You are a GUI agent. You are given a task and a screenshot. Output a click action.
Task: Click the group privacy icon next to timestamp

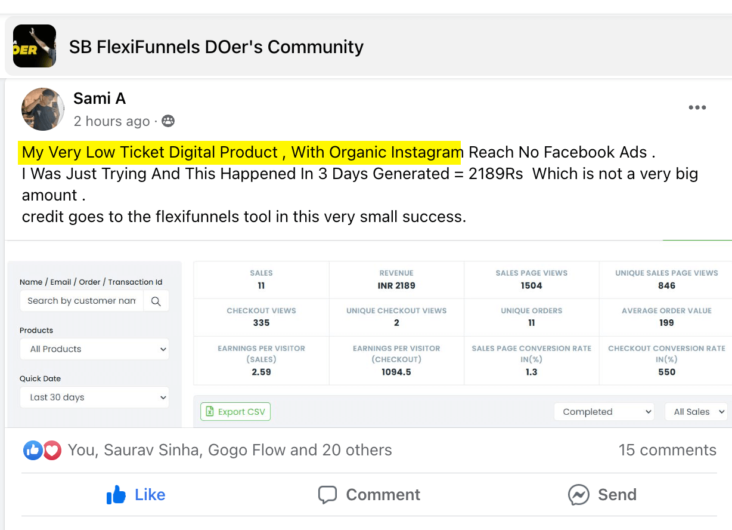[x=168, y=121]
